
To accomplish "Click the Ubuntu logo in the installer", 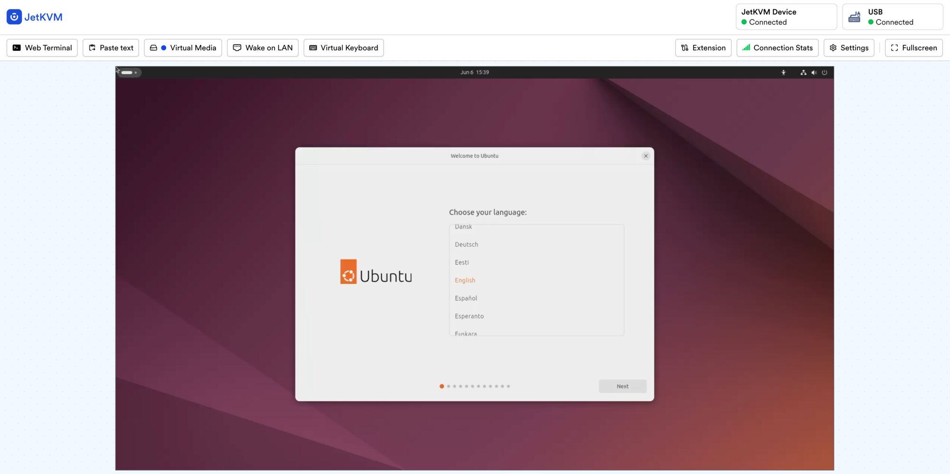I will pos(376,272).
